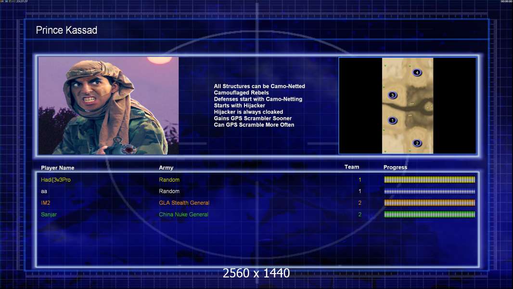Click 'Can GPS Scramble More Often' line
This screenshot has height=289, width=513.
coord(254,125)
